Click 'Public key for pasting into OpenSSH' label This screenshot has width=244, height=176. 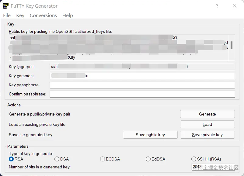pyautogui.click(x=60, y=31)
